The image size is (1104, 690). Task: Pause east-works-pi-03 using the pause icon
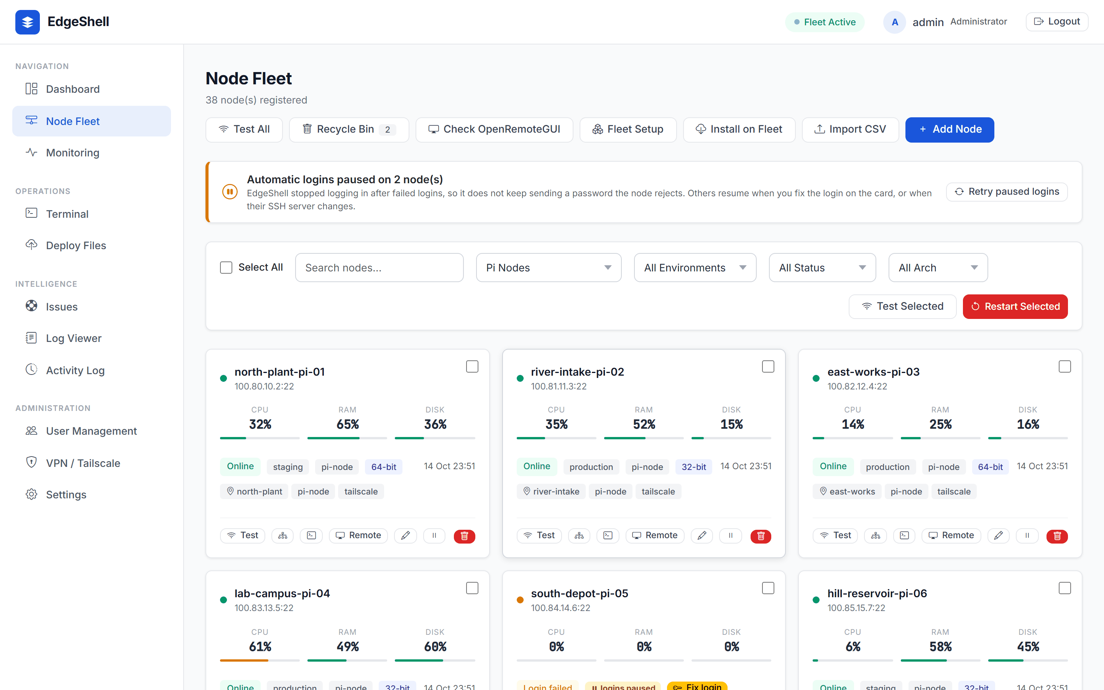pyautogui.click(x=1027, y=535)
